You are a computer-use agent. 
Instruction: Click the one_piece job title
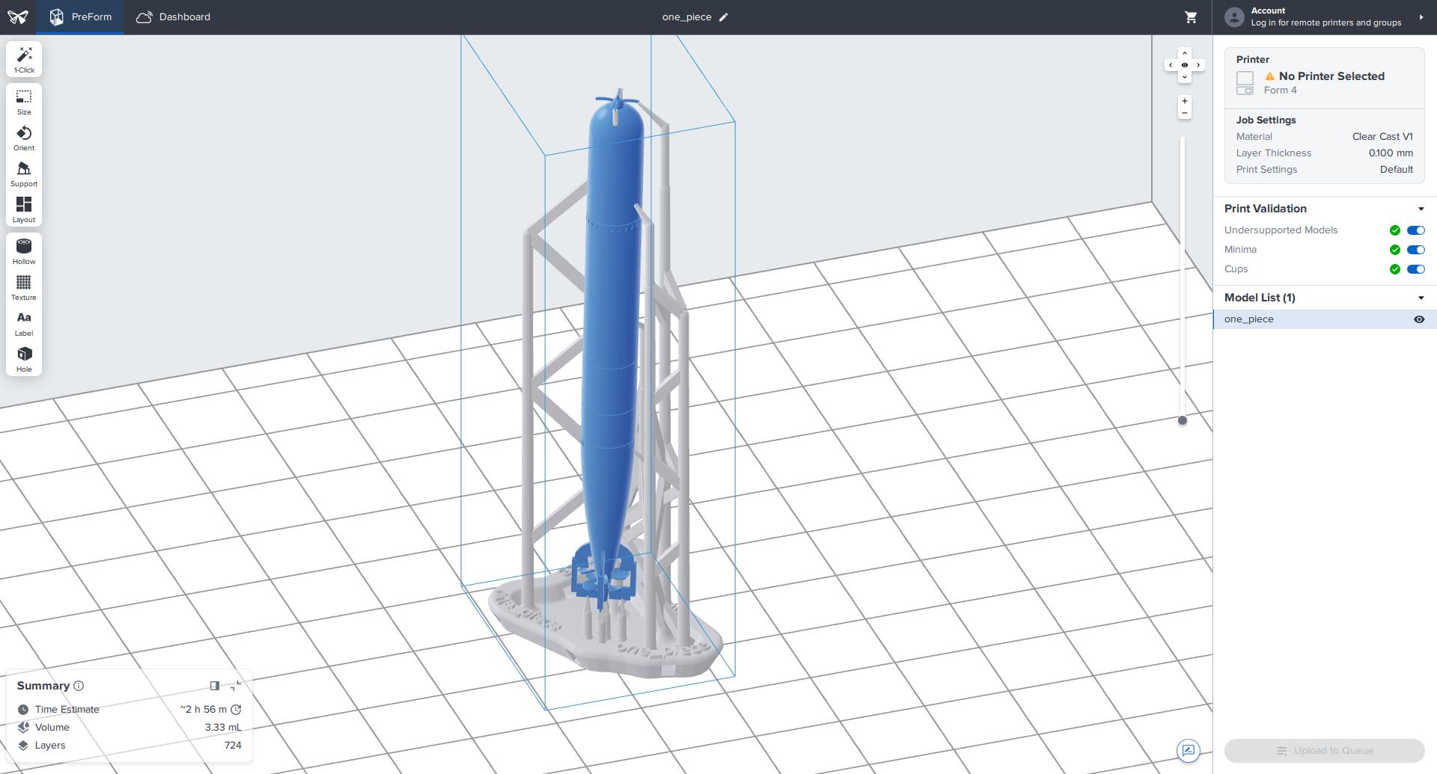point(686,17)
